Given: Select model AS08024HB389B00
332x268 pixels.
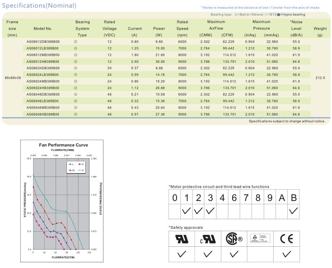Looking at the screenshot, I should [x=43, y=88].
